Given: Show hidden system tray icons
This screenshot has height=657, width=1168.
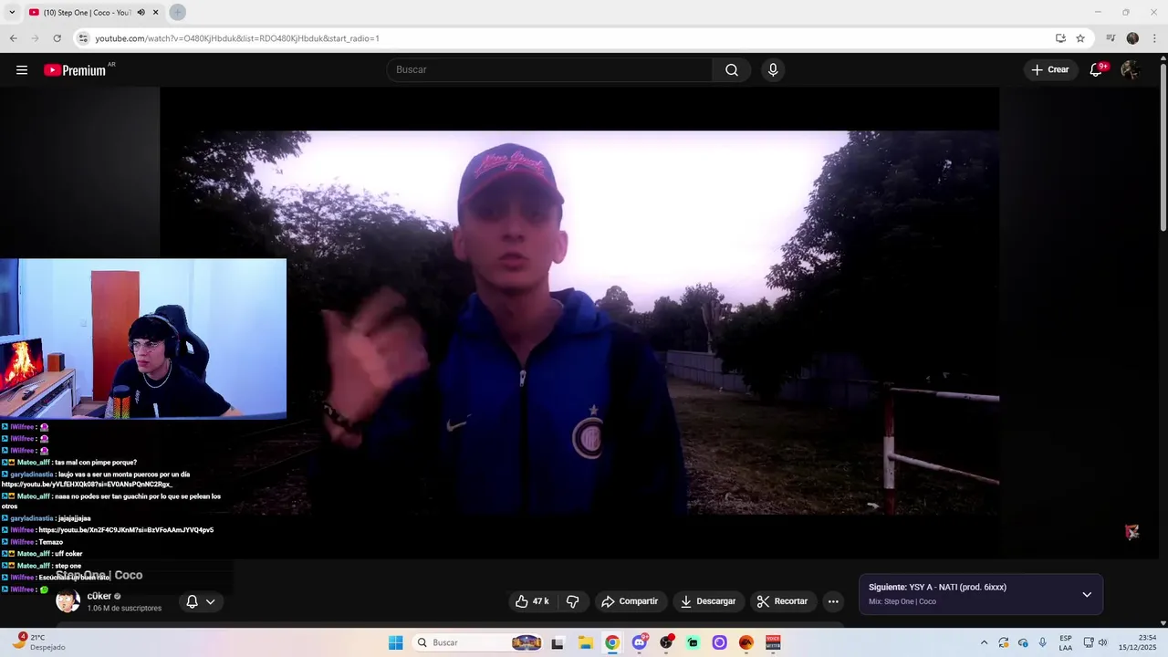Looking at the screenshot, I should (984, 642).
